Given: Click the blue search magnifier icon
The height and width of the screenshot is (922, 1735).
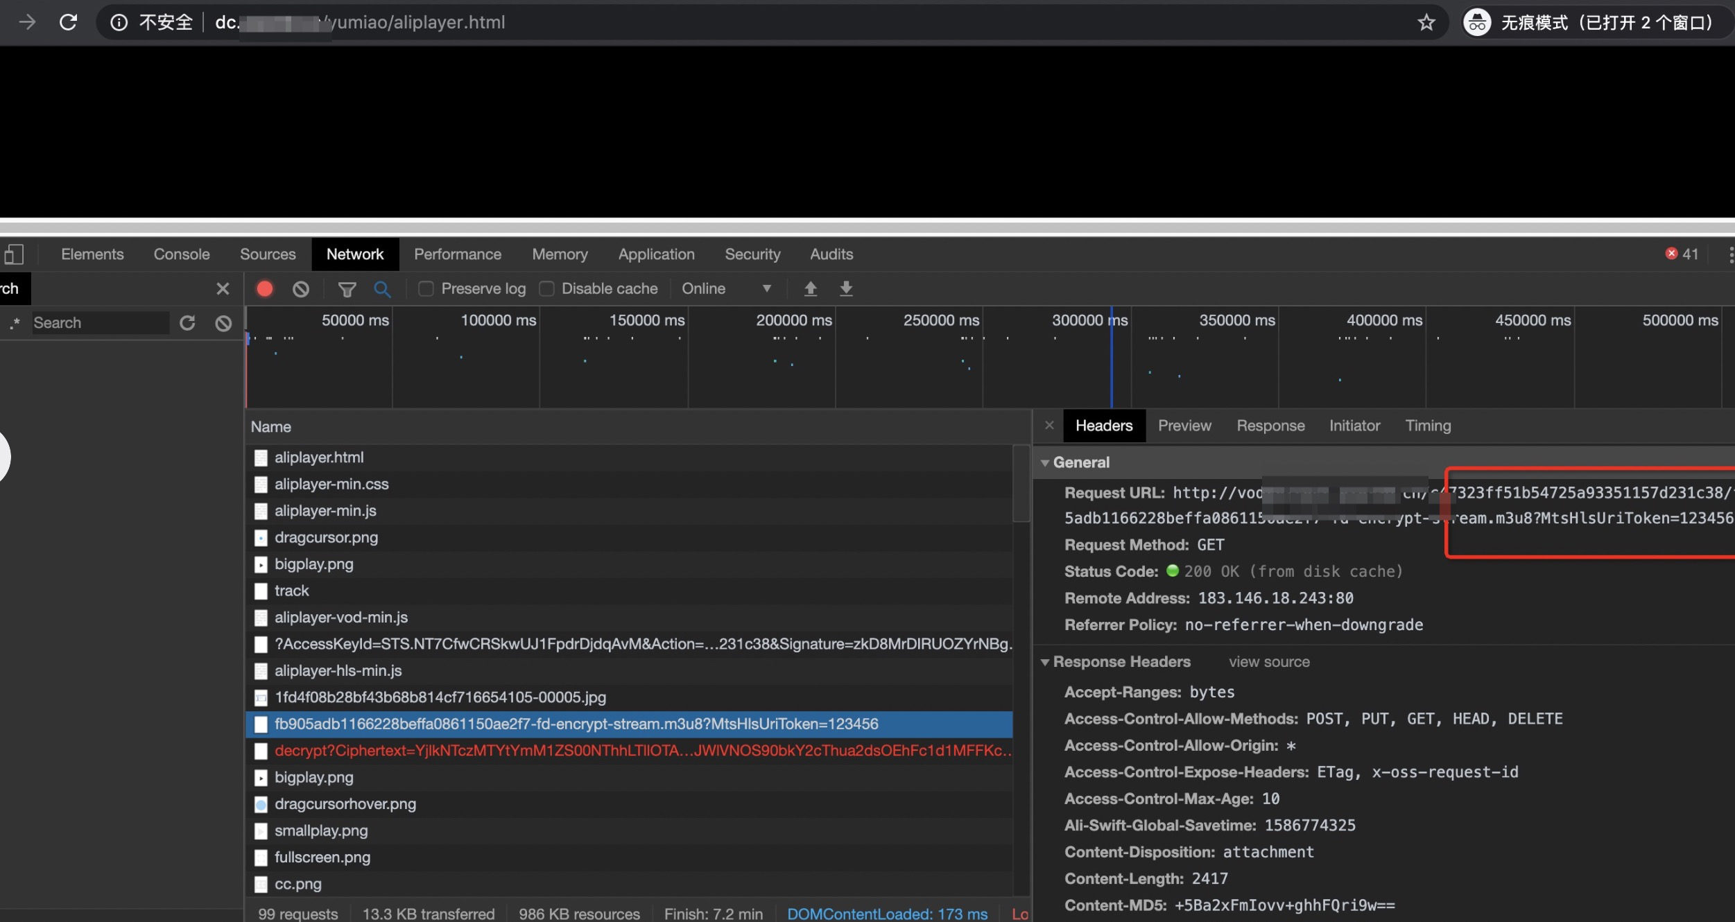Looking at the screenshot, I should [382, 288].
